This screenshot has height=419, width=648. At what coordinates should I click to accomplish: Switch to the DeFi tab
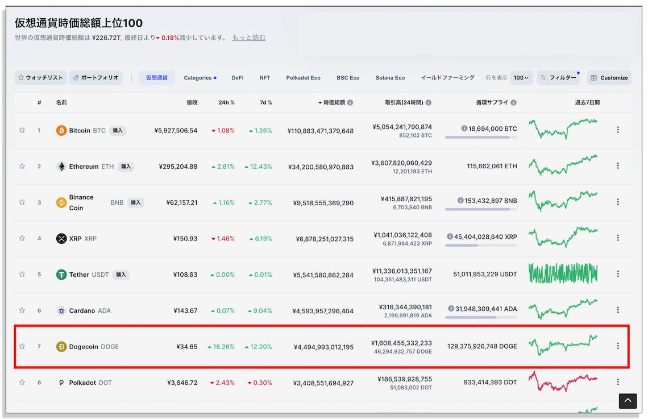click(x=237, y=78)
